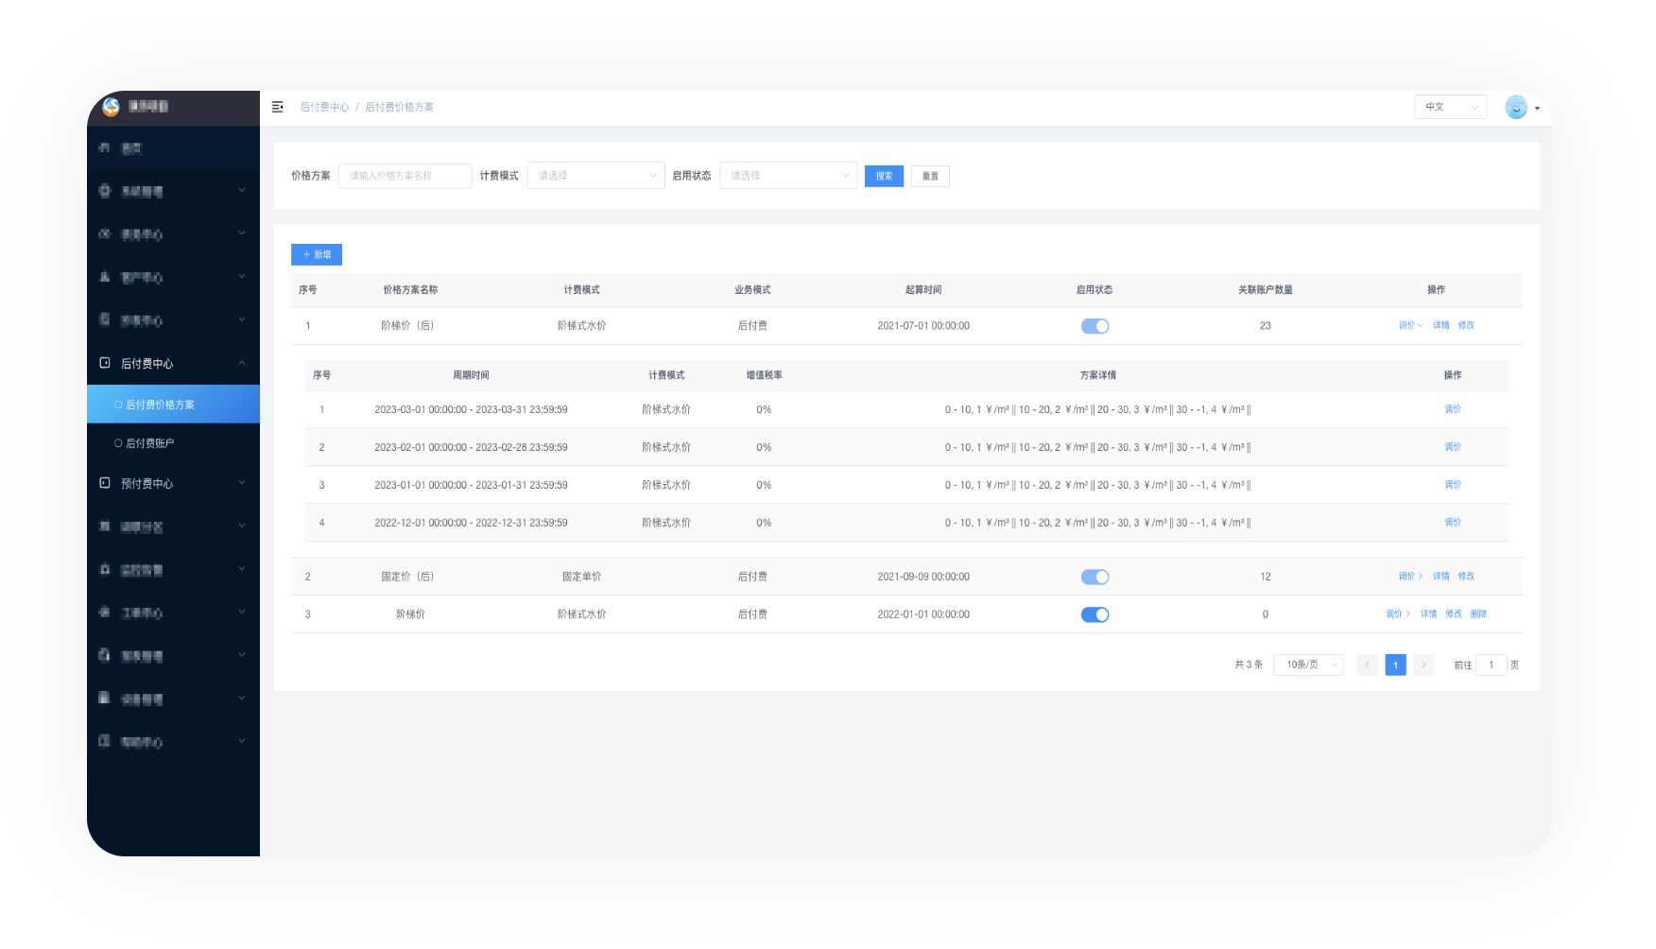
Task: Collapse the sidebar with the hamburger icon
Action: (278, 107)
